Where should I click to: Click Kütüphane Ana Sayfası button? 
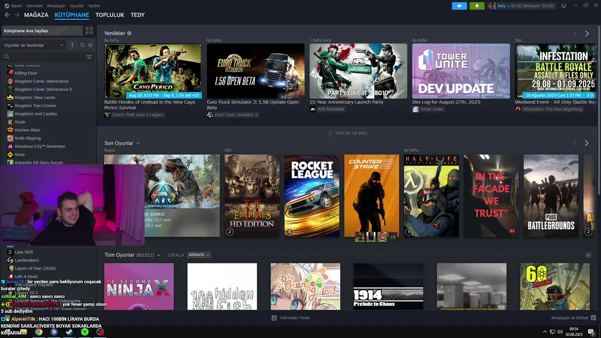point(42,31)
